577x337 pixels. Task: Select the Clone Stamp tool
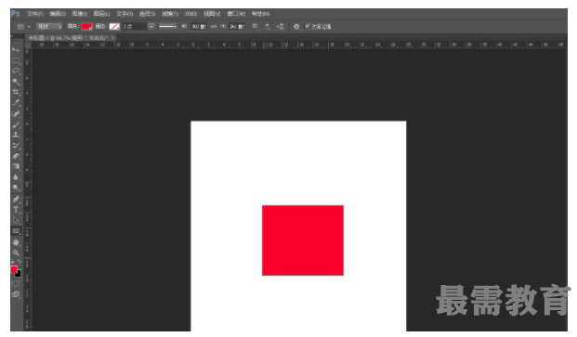pos(16,136)
